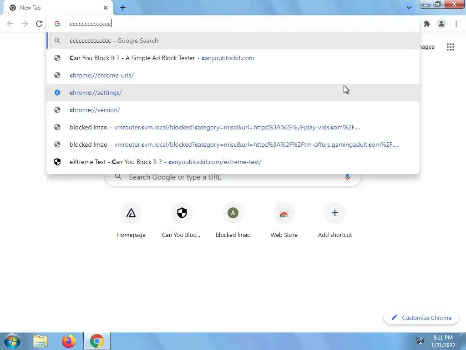
Task: Select blocked lmao suggestion with gamingadult url
Action: 233,144
